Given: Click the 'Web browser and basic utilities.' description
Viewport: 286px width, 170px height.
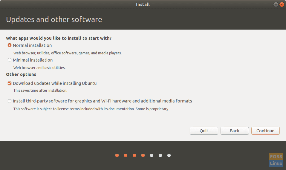Looking at the screenshot, I should (39, 68).
